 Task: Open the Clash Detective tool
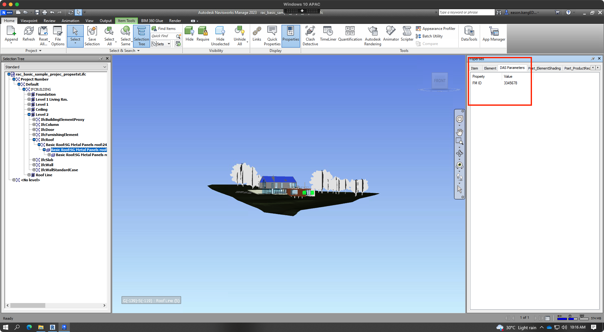310,35
